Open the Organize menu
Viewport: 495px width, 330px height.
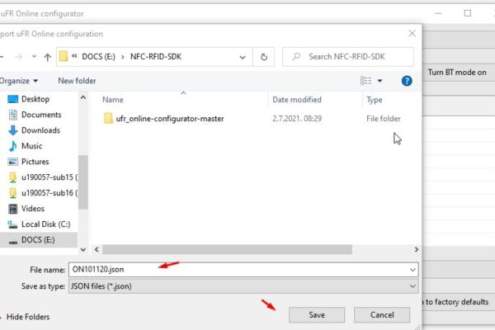tap(19, 81)
